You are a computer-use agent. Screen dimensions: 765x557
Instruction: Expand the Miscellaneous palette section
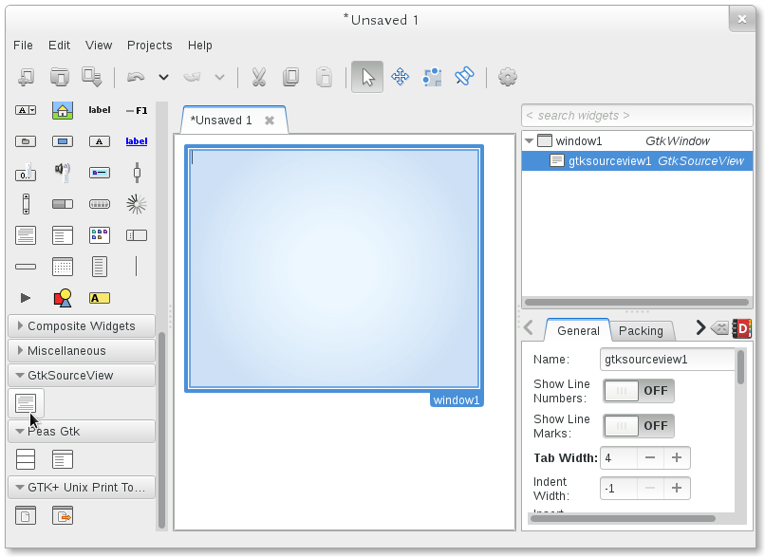click(x=82, y=351)
